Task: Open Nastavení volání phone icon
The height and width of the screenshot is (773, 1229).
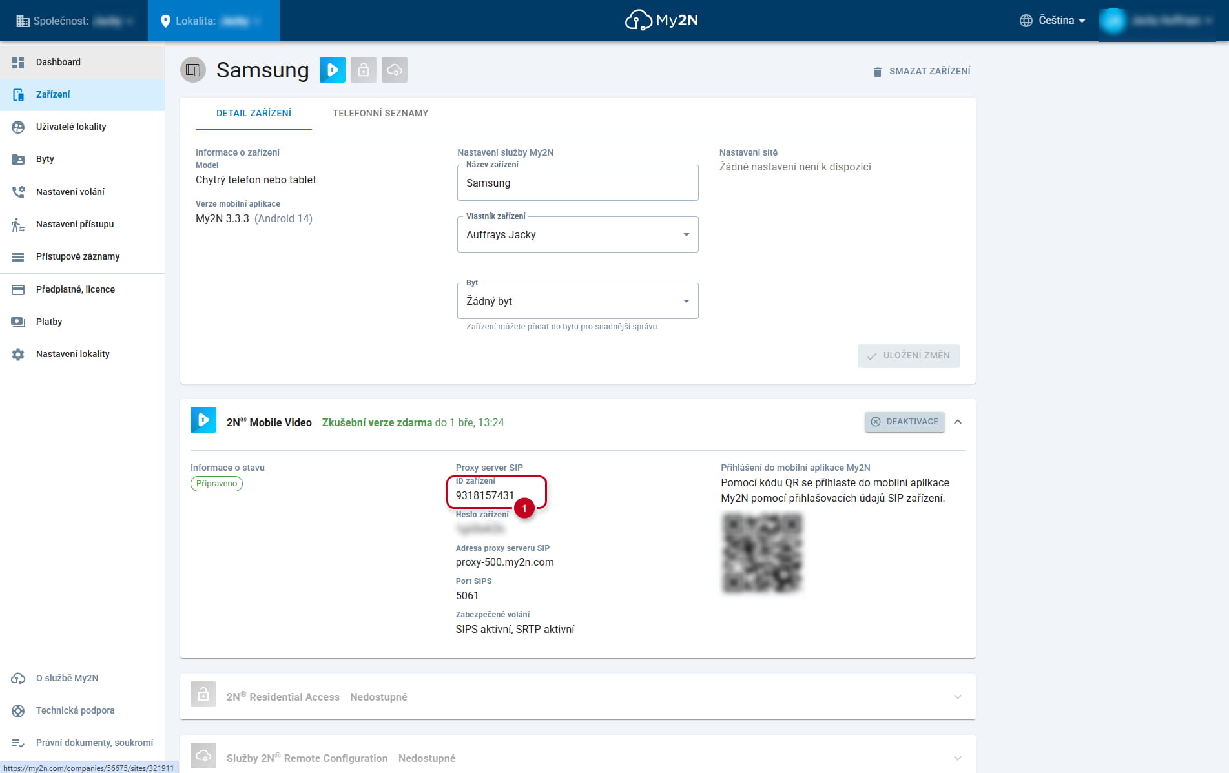Action: tap(18, 192)
